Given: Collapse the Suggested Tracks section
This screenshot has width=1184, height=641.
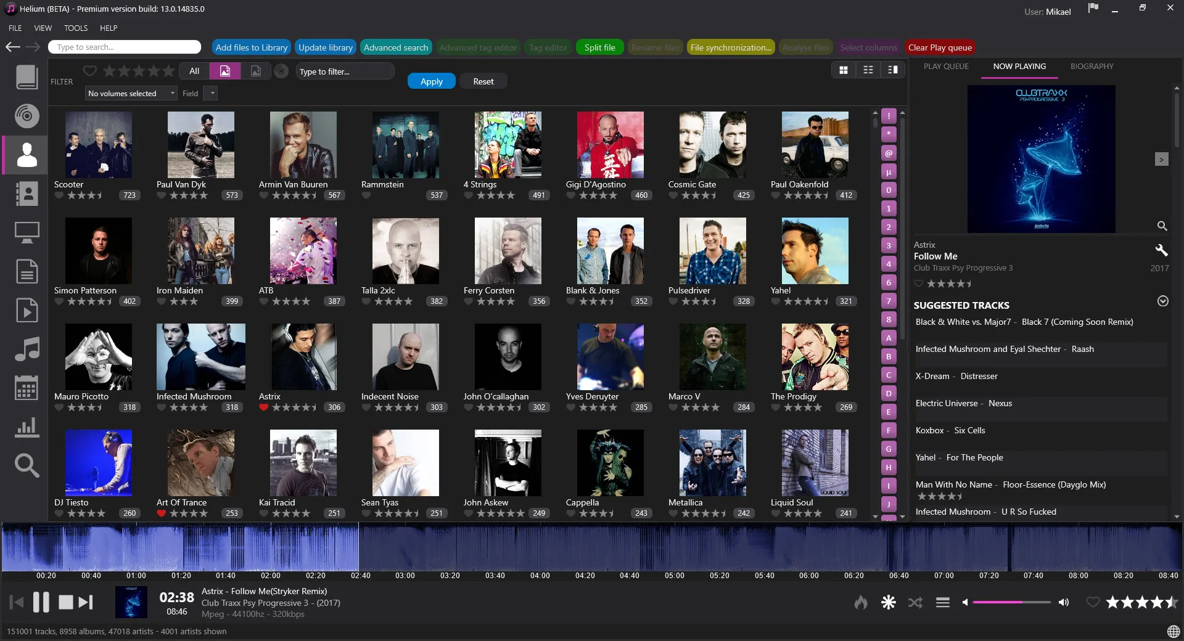Looking at the screenshot, I should (x=1162, y=301).
